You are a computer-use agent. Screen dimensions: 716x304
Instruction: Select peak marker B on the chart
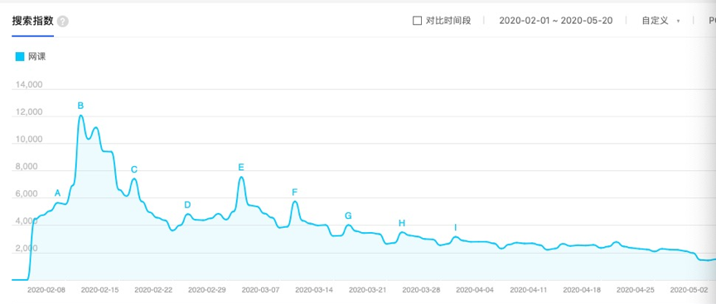pyautogui.click(x=80, y=106)
